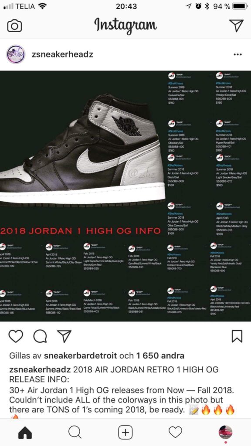The width and height of the screenshot is (251, 446).
Task: Open zsneakerheadz username in post header
Action: (62, 54)
